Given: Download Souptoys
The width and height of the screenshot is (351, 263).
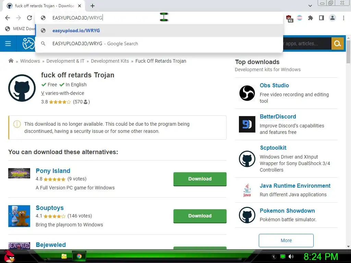Looking at the screenshot, I should (x=200, y=216).
